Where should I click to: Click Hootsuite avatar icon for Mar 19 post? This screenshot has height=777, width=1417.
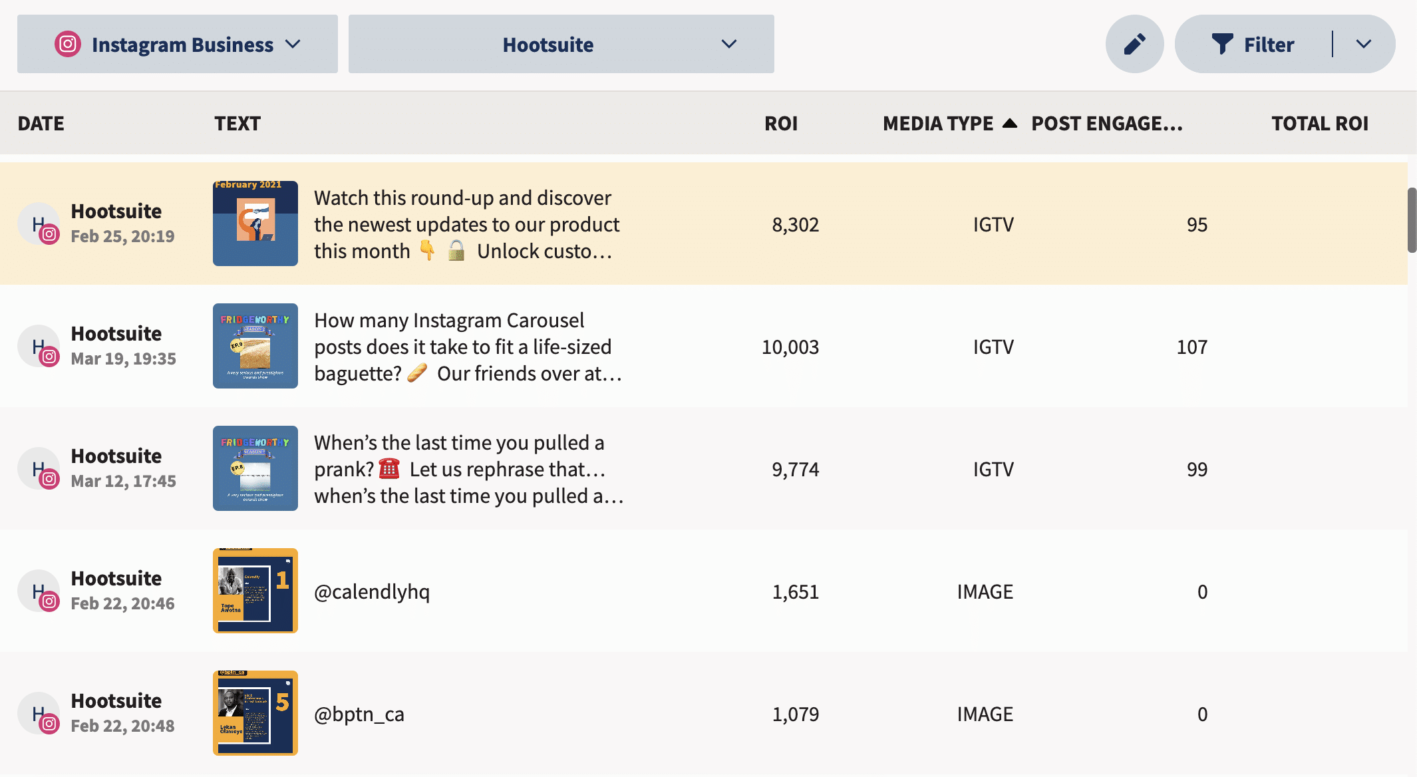click(39, 346)
